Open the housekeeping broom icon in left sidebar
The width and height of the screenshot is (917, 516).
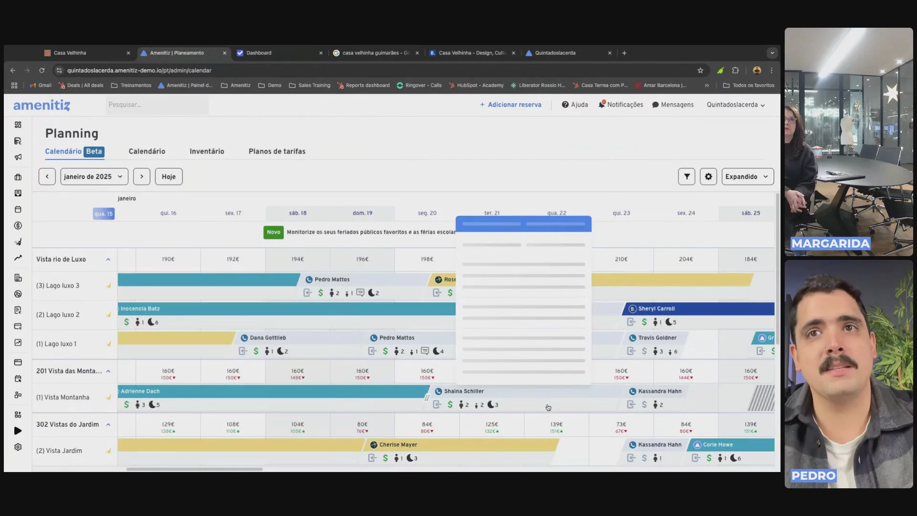(x=18, y=242)
